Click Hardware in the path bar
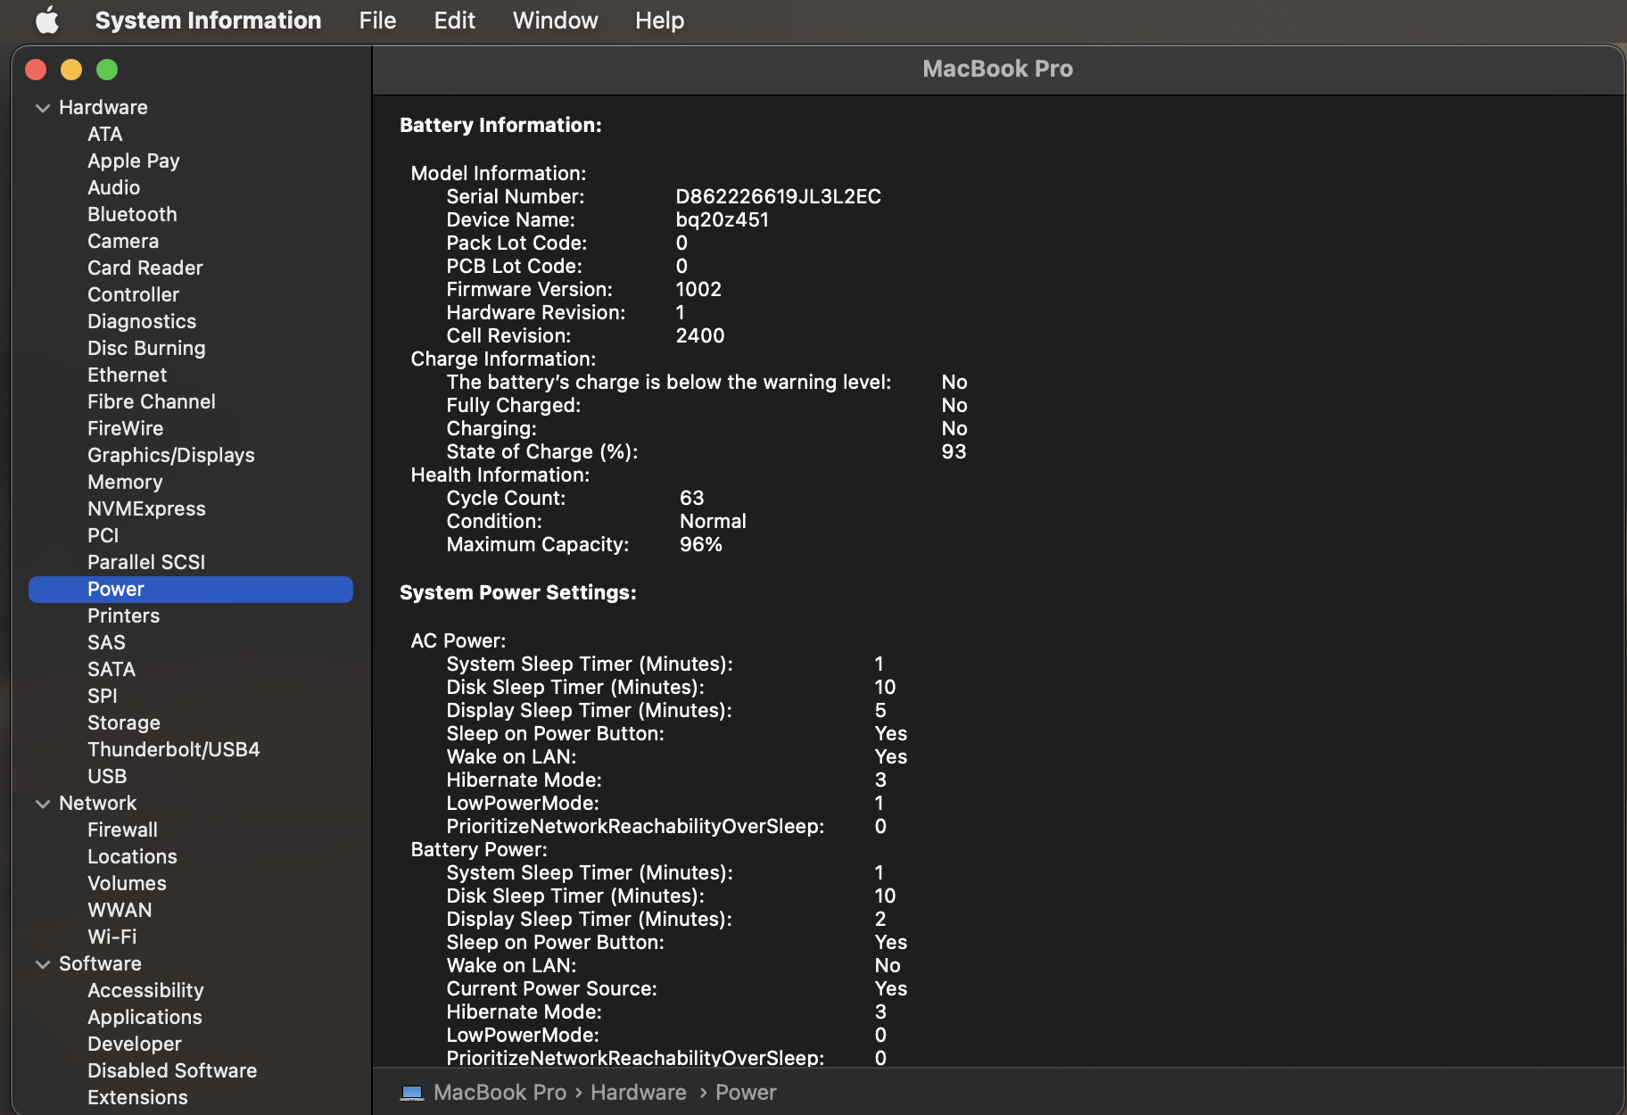Image resolution: width=1627 pixels, height=1115 pixels. 639,1093
